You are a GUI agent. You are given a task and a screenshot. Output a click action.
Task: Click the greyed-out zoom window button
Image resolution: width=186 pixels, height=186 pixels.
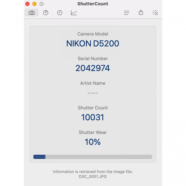[x=42, y=4]
